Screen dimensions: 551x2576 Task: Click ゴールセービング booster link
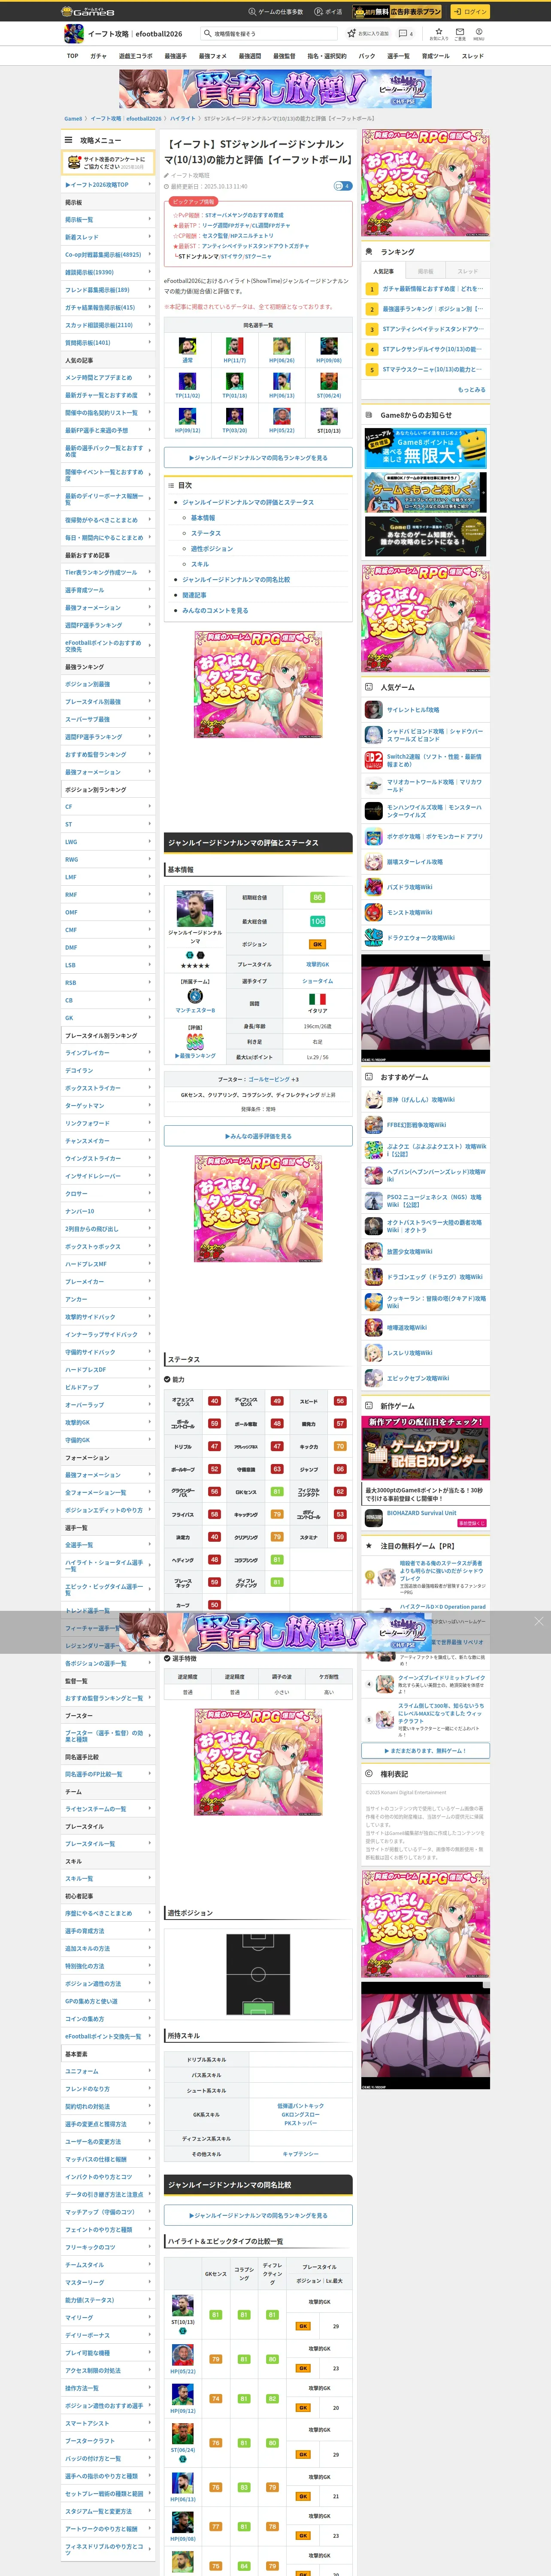pyautogui.click(x=268, y=1079)
